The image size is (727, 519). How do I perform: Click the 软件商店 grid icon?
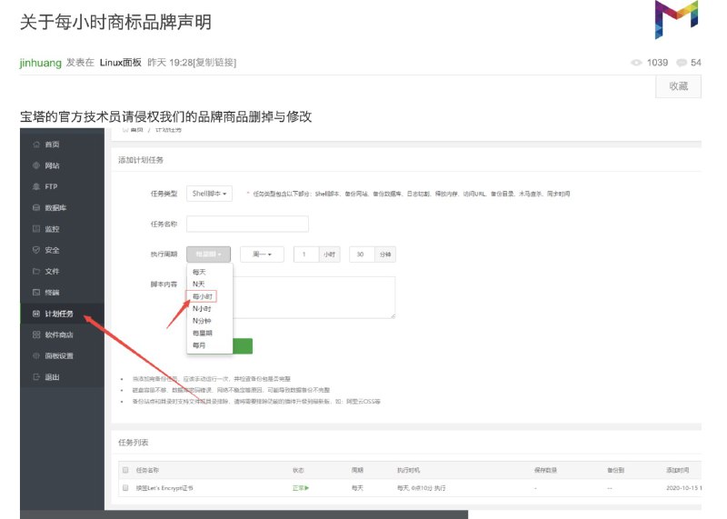[35, 334]
